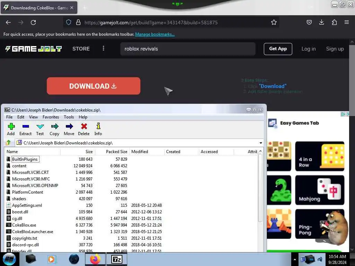The width and height of the screenshot is (355, 266).
Task: Click the Game Jolt logo
Action: point(34,48)
